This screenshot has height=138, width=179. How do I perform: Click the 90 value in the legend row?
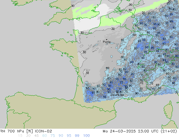point(61,136)
